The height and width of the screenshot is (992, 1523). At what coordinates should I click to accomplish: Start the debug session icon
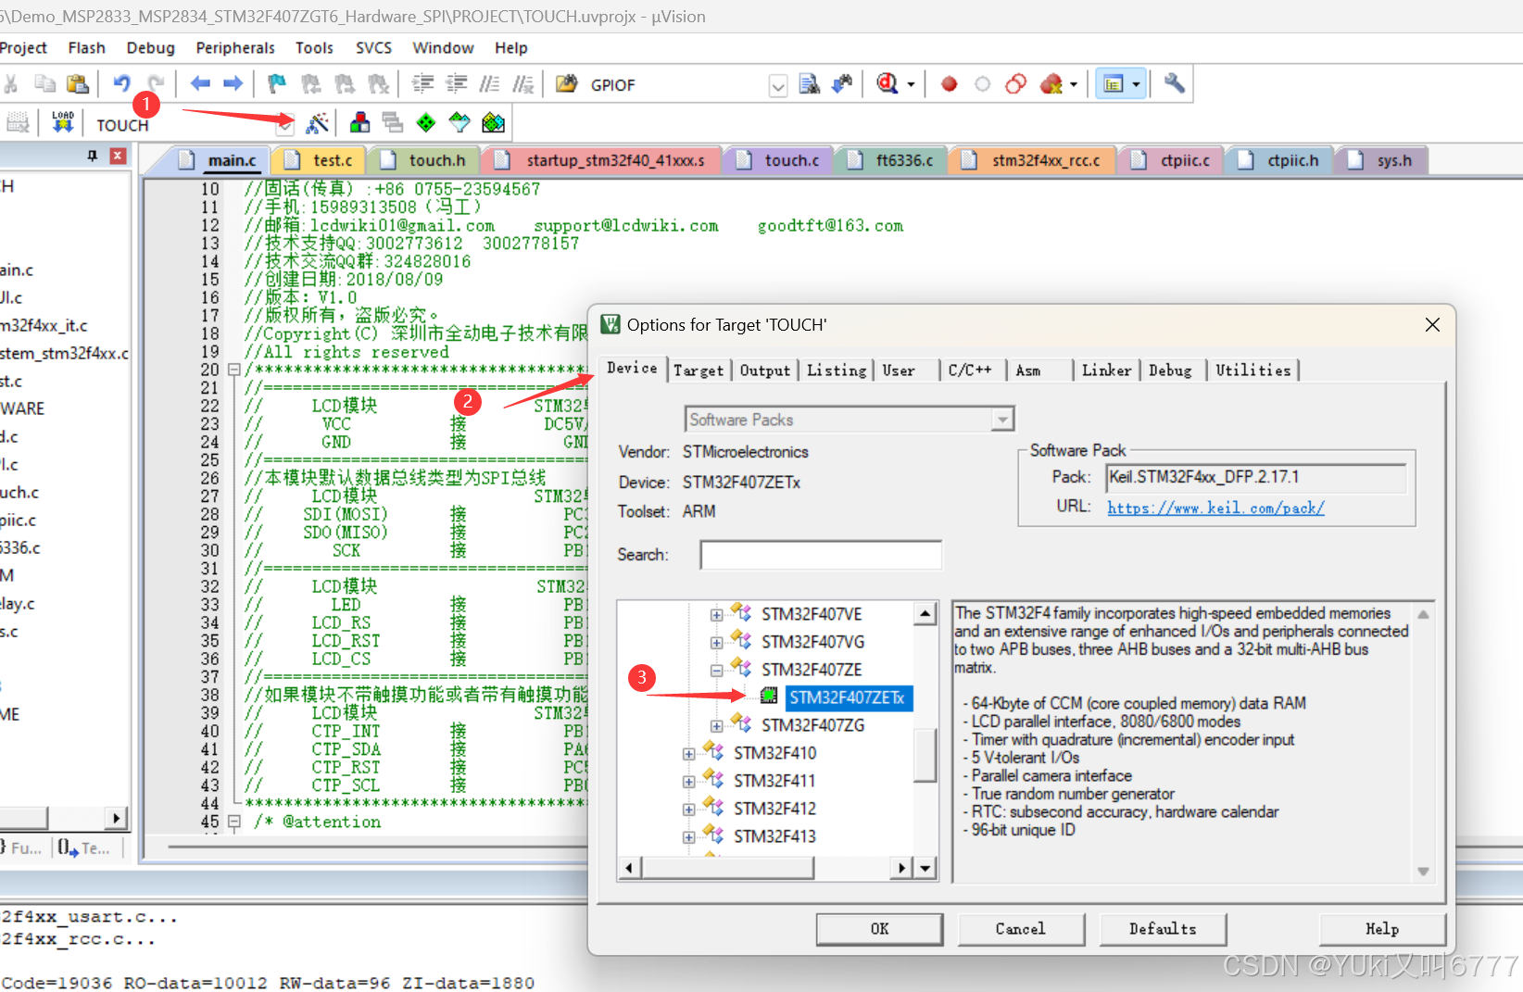point(887,84)
